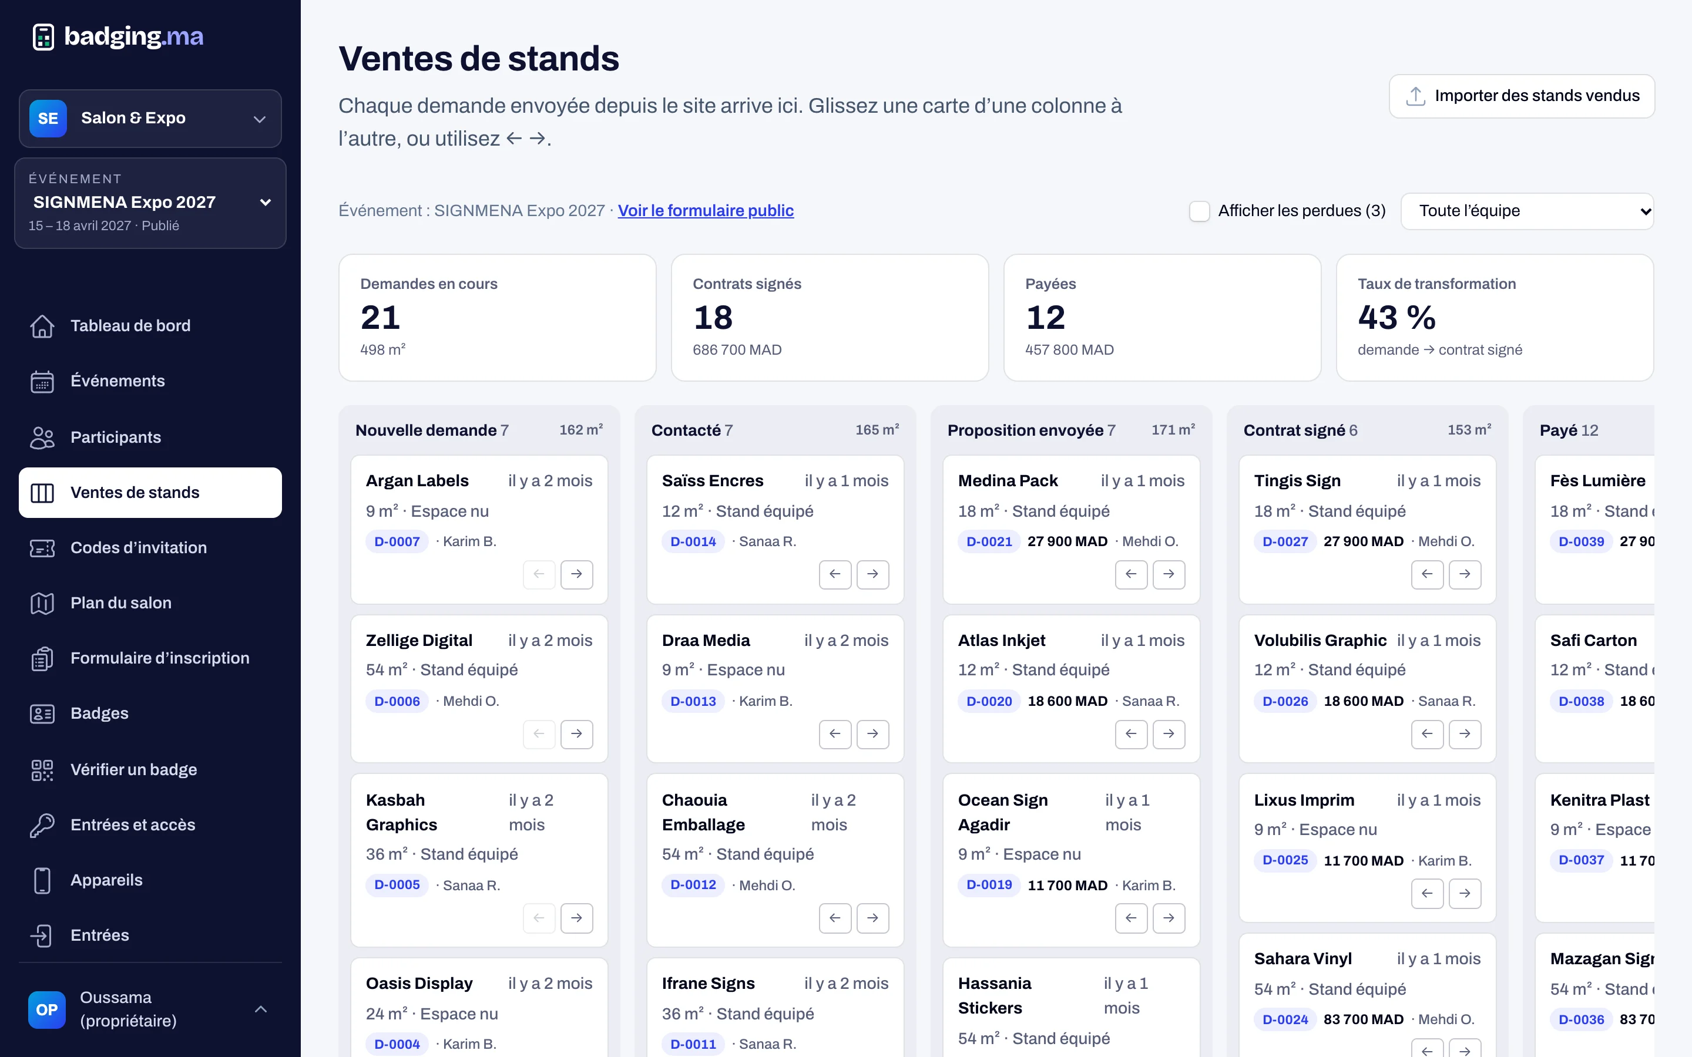1692x1057 pixels.
Task: Go to Tableau de bord
Action: [x=150, y=326]
